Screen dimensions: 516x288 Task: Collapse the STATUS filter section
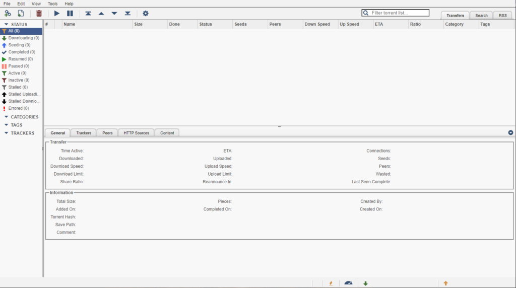click(x=7, y=24)
